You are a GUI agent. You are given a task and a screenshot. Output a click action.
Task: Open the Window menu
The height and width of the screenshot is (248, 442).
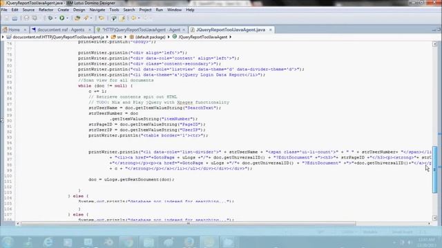pos(174,10)
